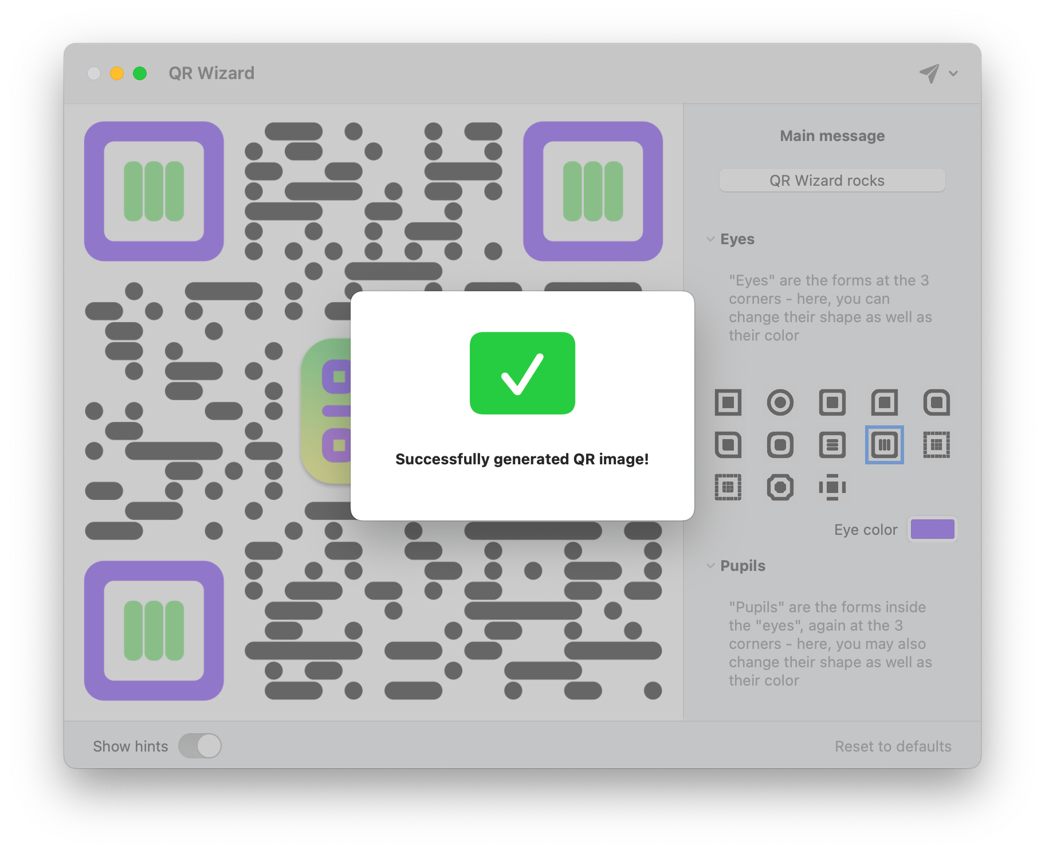Deselect the highlighted vertical bars eye shape
This screenshot has width=1045, height=853.
(885, 445)
